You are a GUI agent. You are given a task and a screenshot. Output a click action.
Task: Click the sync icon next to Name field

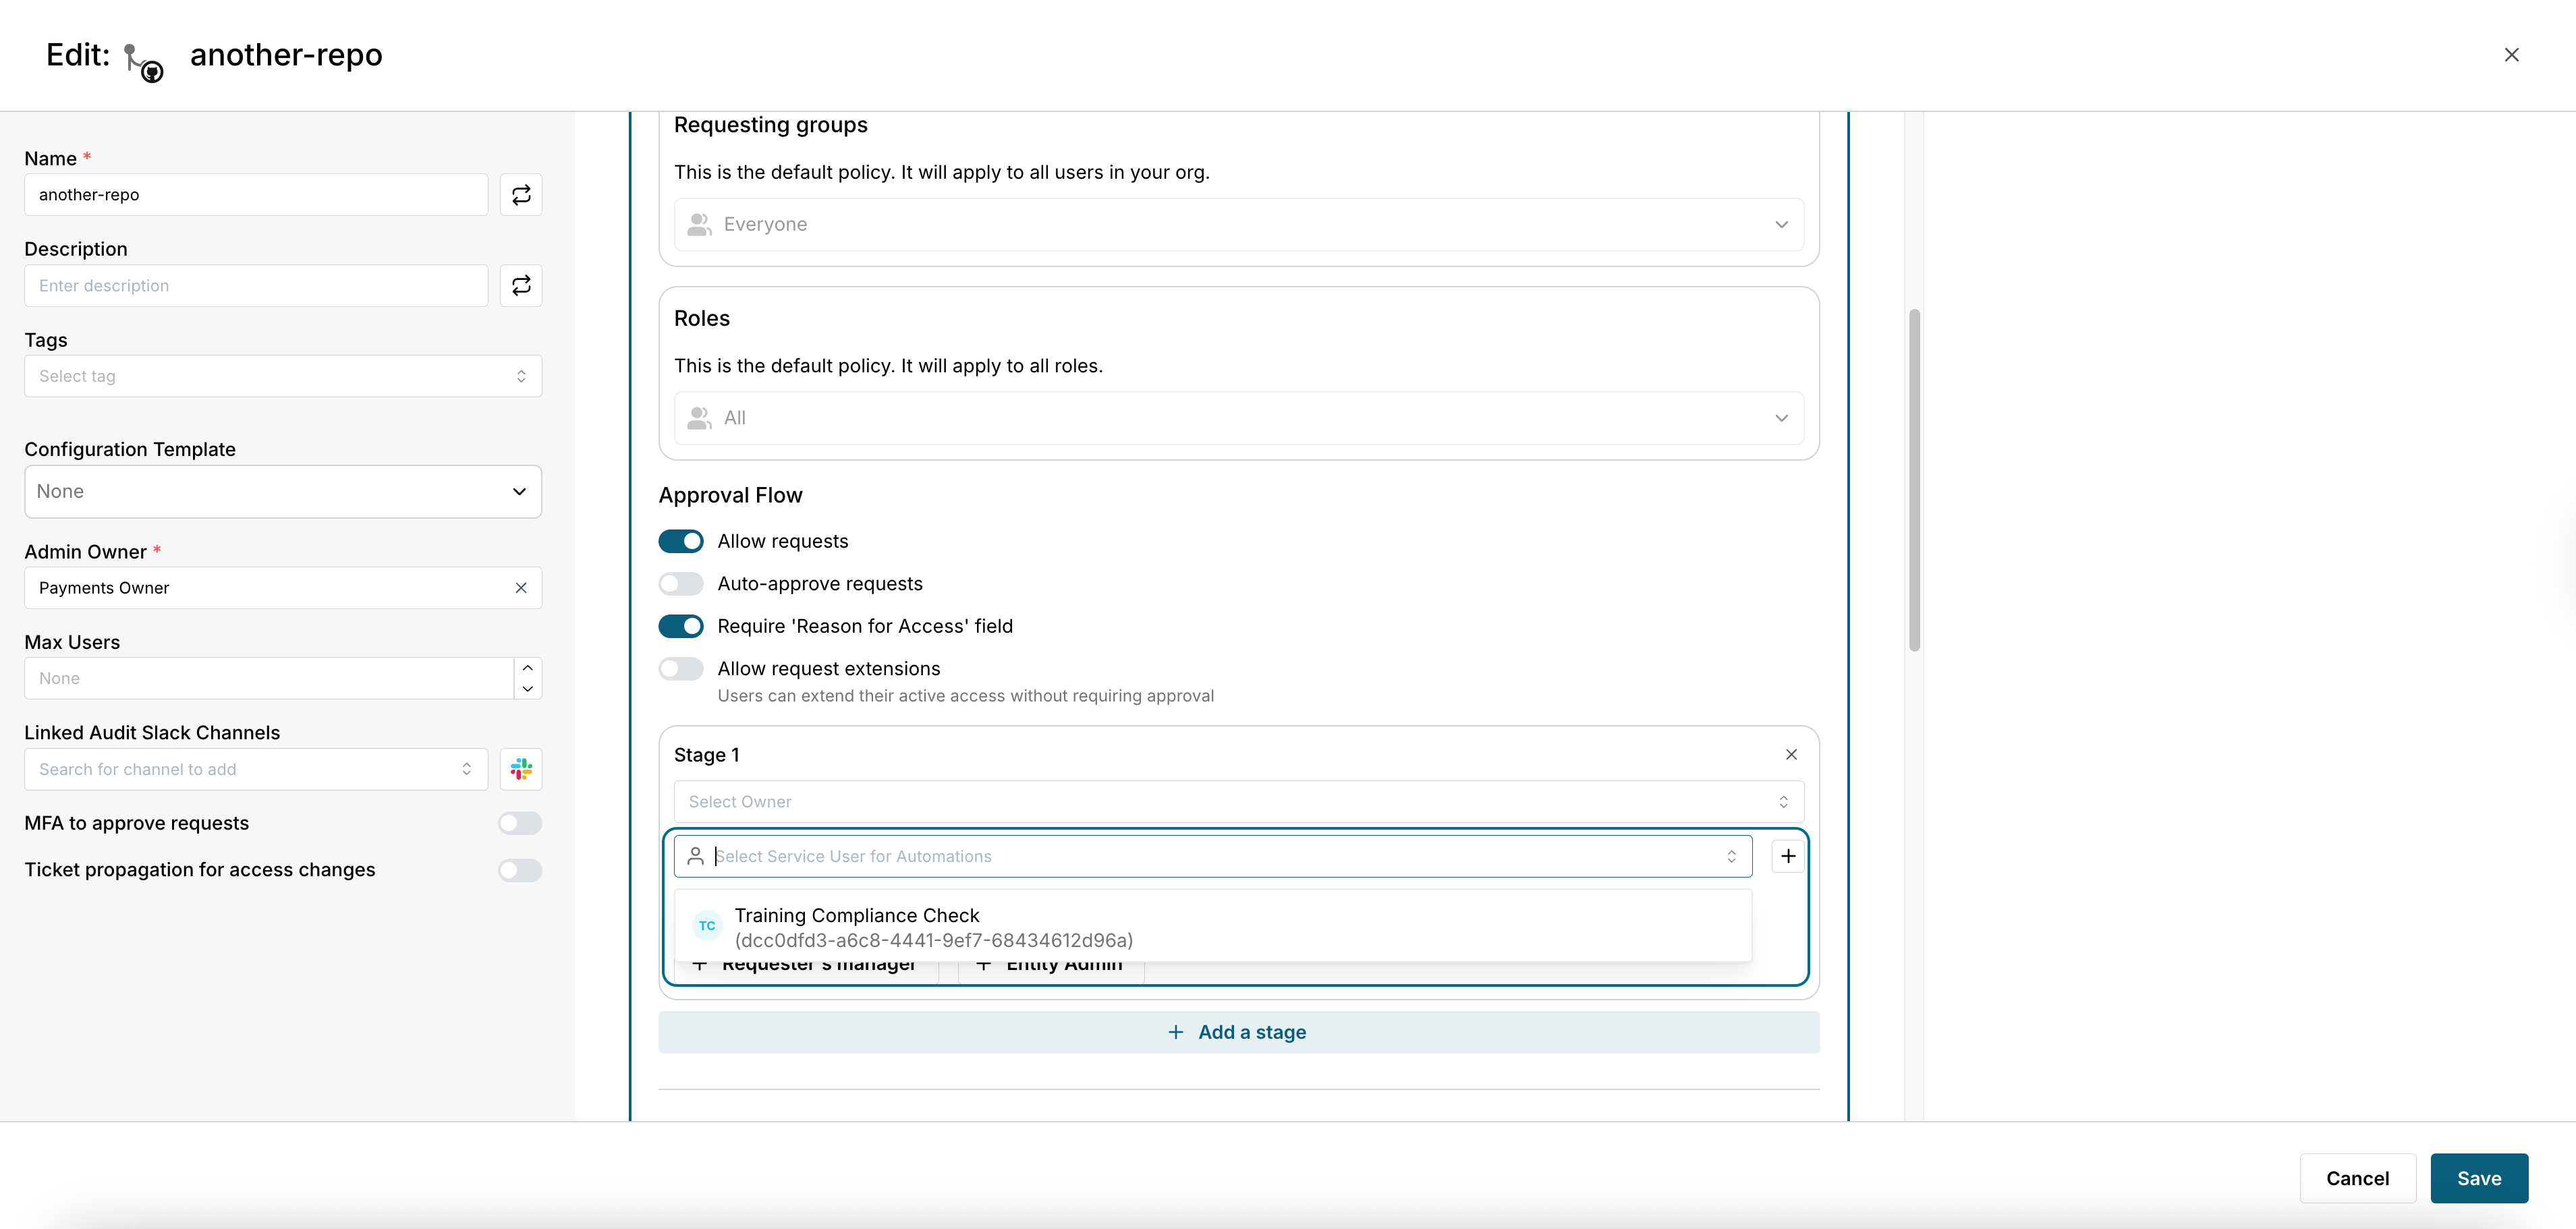pos(521,194)
